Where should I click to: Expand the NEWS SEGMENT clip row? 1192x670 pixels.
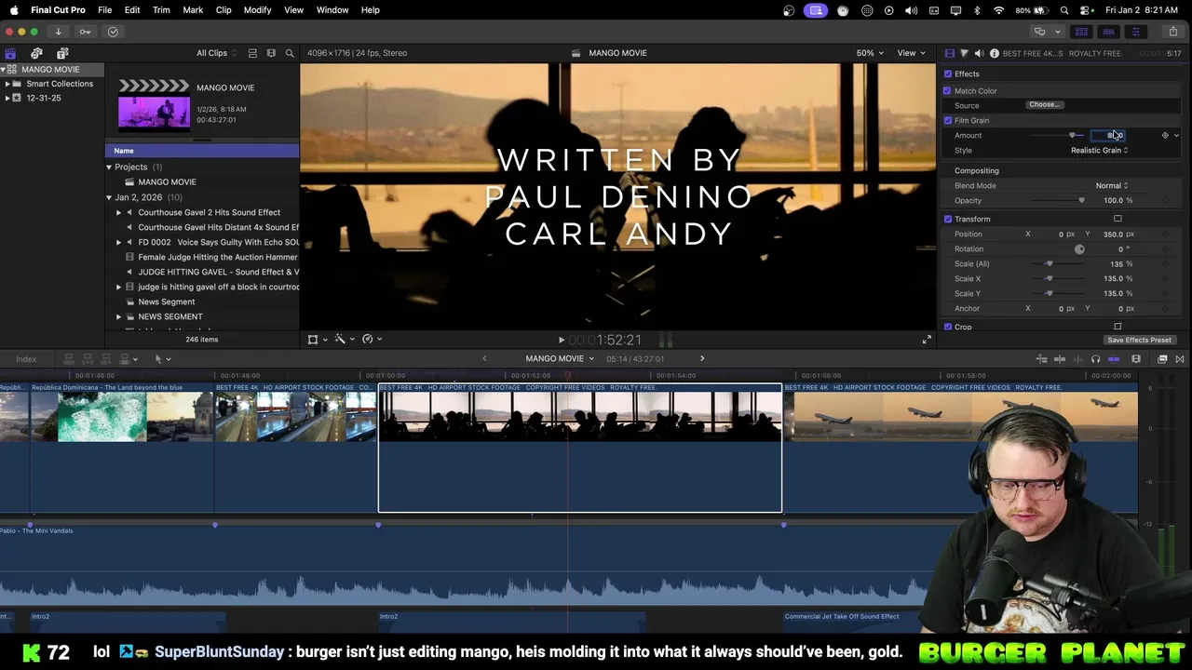pyautogui.click(x=119, y=316)
